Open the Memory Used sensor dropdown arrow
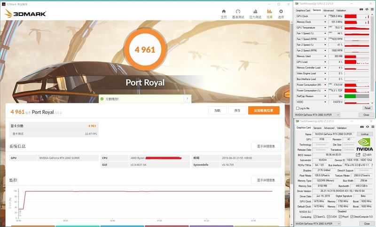The height and width of the screenshot is (227, 376). 325,56
